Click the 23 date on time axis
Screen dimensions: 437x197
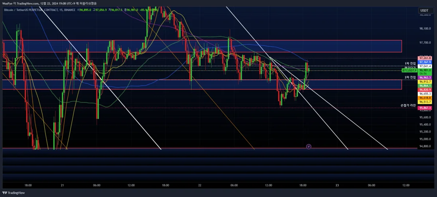(x=337, y=185)
